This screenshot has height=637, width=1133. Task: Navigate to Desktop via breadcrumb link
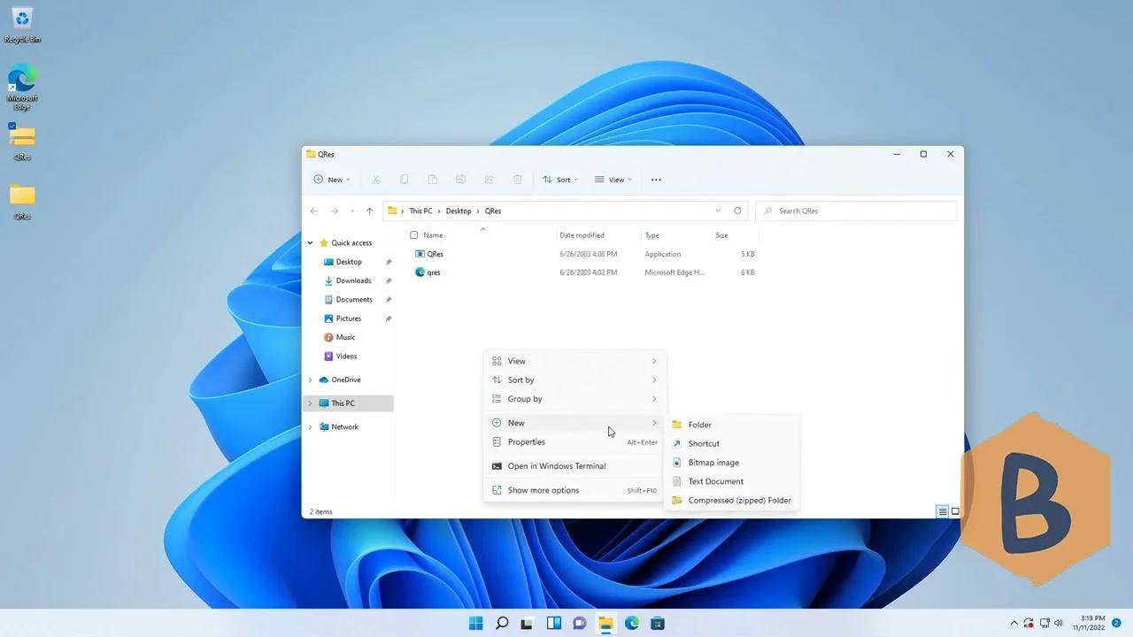[459, 211]
